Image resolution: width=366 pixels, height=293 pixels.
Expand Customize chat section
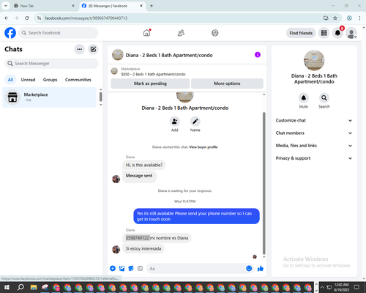pyautogui.click(x=314, y=120)
